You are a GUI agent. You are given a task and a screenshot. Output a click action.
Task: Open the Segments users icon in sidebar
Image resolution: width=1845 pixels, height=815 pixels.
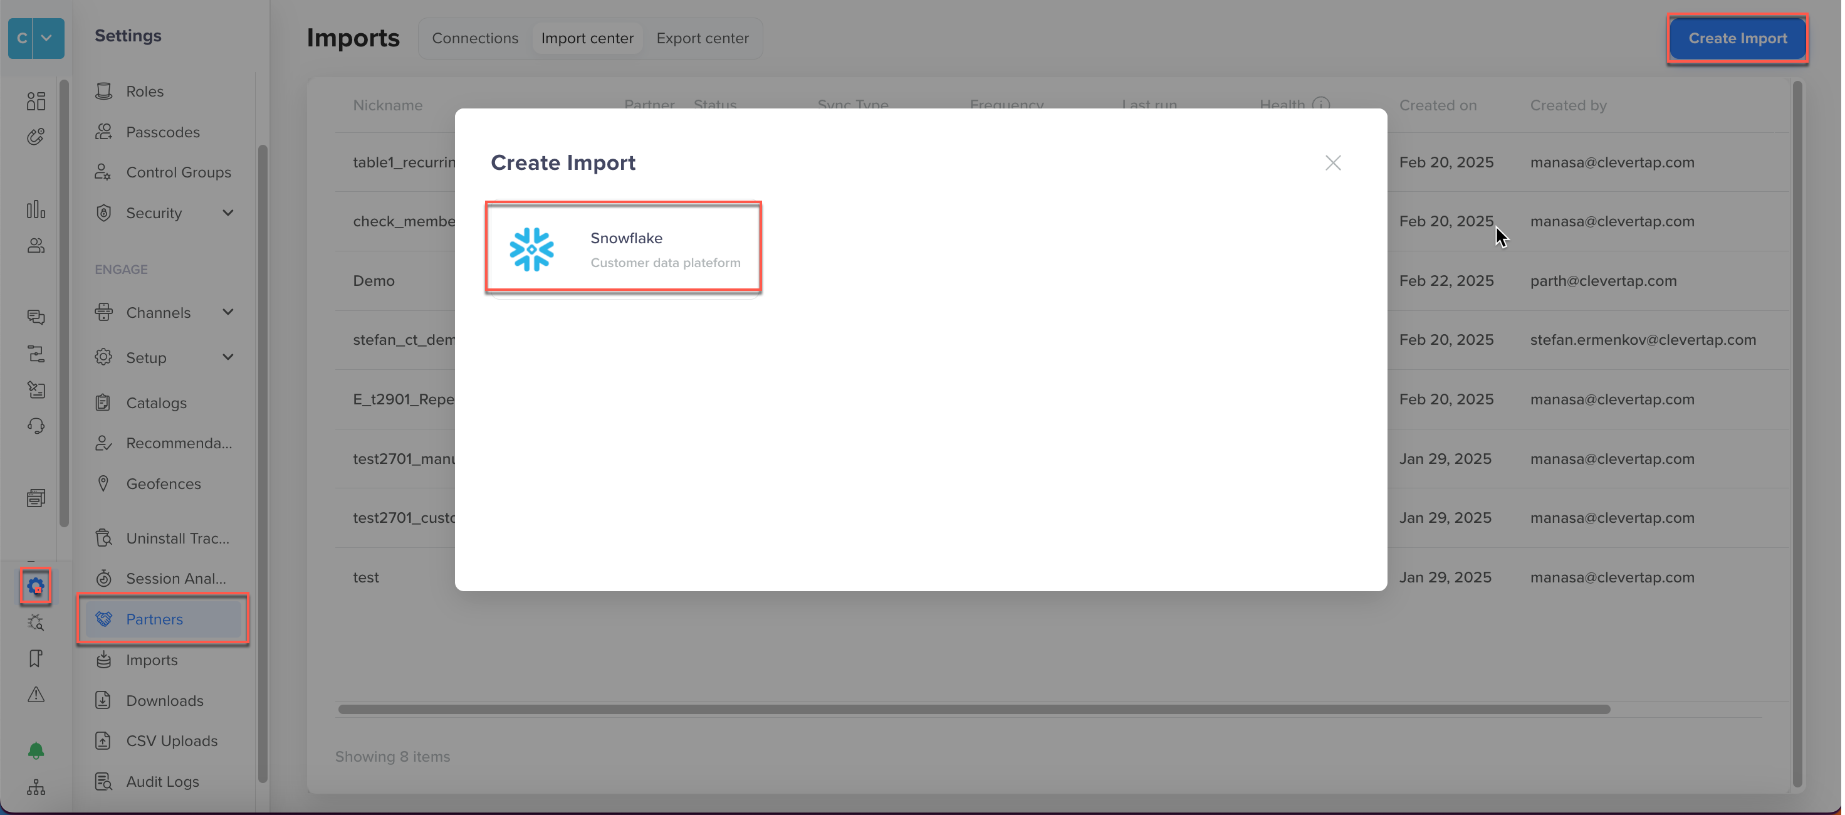pos(36,246)
